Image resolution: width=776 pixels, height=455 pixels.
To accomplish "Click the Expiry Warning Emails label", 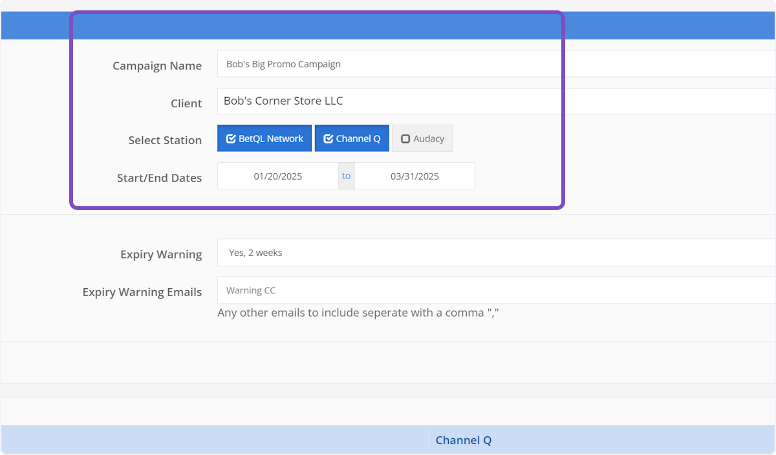I will pos(142,292).
